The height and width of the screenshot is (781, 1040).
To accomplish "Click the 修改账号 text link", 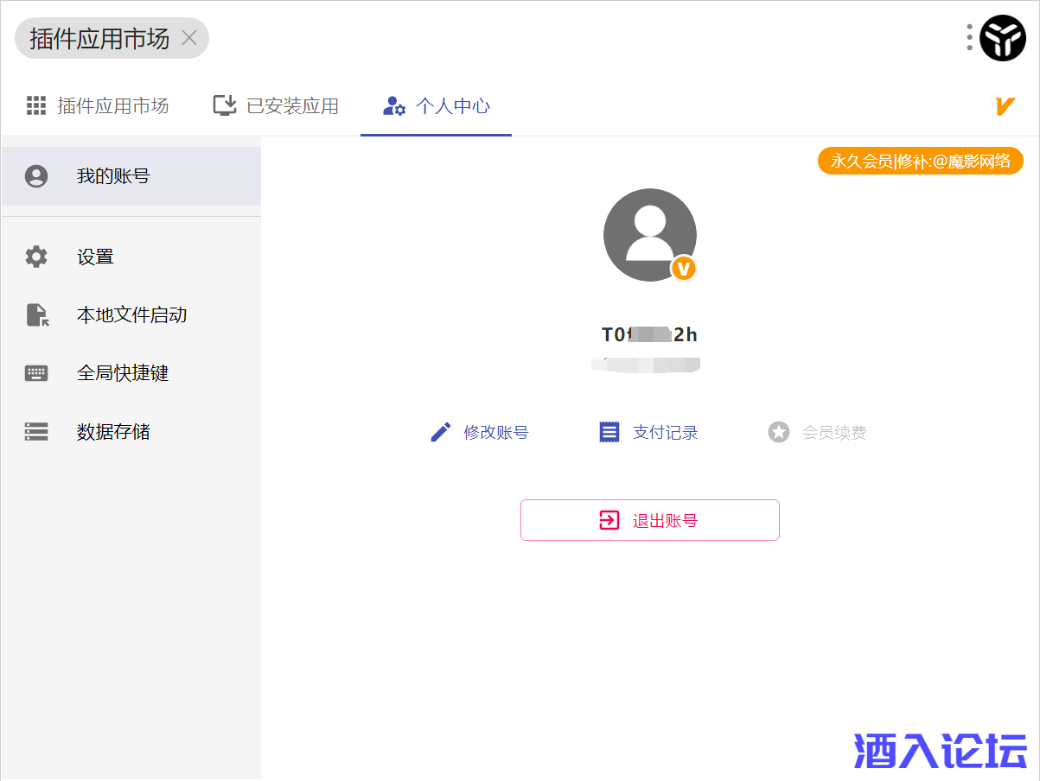I will (495, 432).
